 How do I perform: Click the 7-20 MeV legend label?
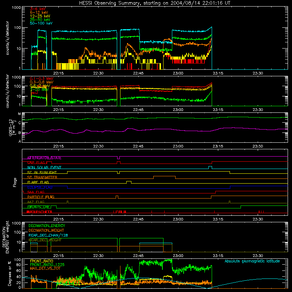39,89
